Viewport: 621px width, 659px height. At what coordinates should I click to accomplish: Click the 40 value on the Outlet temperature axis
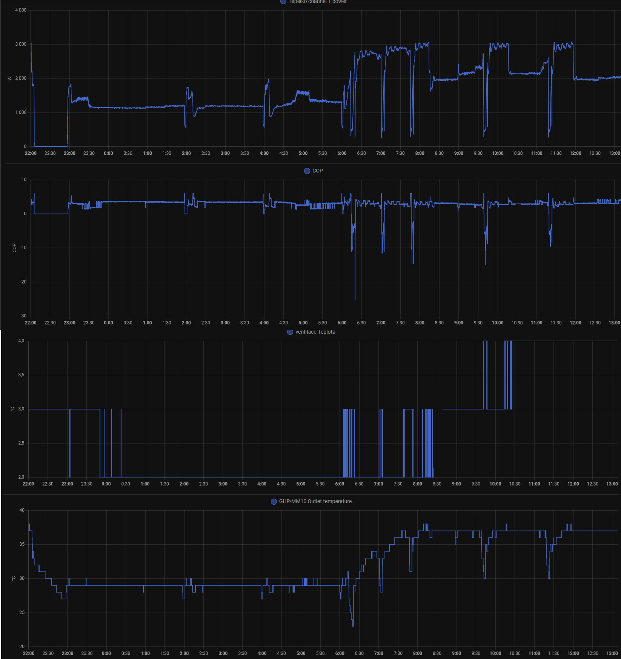22,510
